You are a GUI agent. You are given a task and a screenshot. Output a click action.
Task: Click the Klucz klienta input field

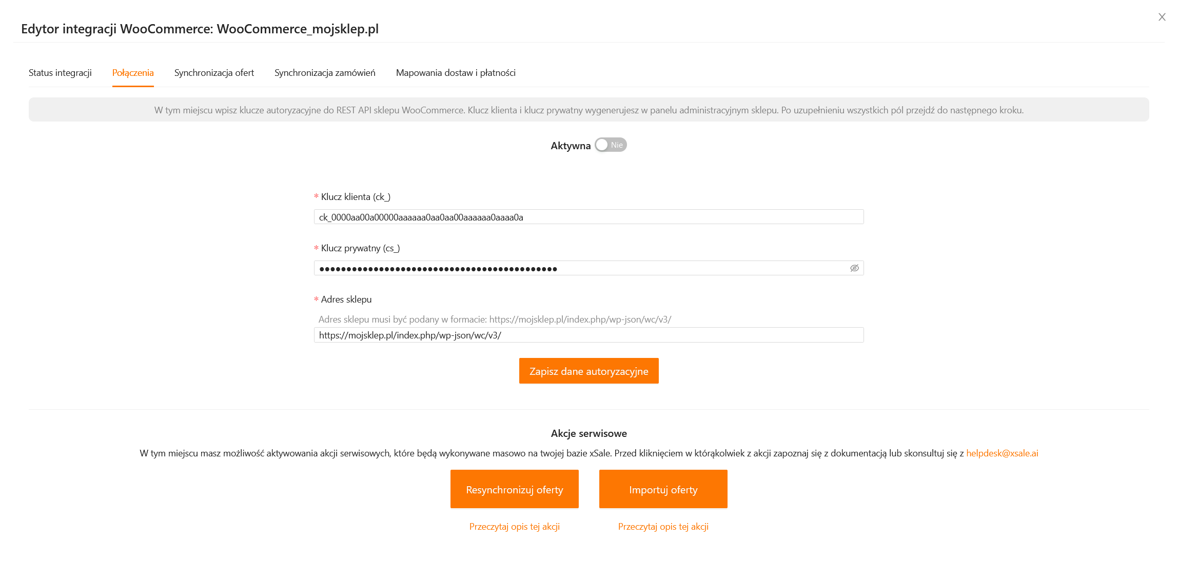tap(588, 217)
